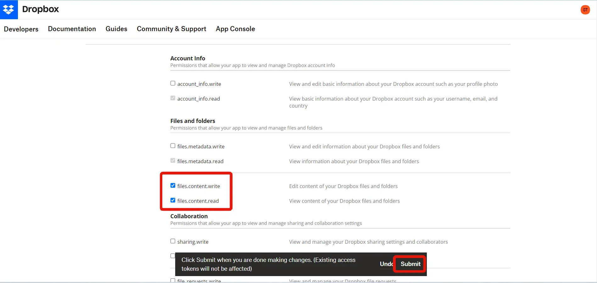This screenshot has height=283, width=597.
Task: Click description mentioning your profile photo
Action: pos(393,84)
